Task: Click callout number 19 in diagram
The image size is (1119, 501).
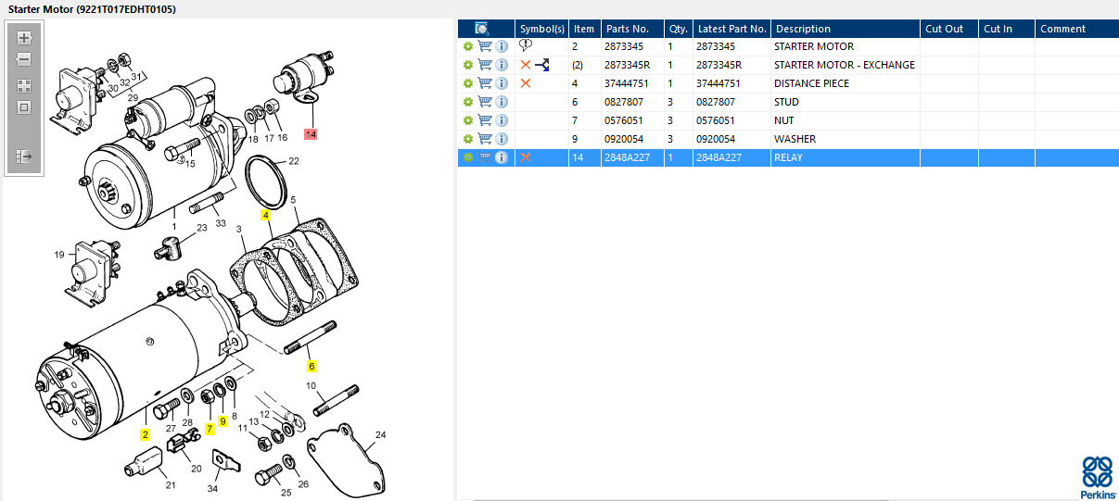Action: [x=59, y=255]
